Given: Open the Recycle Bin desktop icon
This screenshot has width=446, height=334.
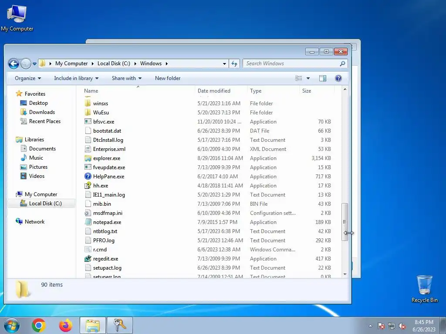Looking at the screenshot, I should click(x=424, y=289).
